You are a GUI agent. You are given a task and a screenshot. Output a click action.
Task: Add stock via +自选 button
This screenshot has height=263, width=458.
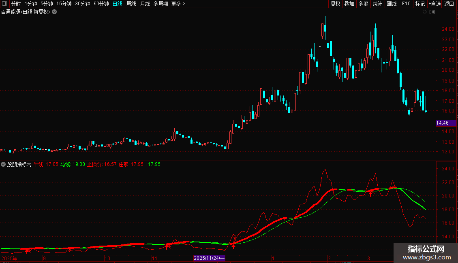coord(434,4)
